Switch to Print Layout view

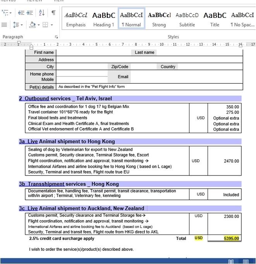[246, 261]
